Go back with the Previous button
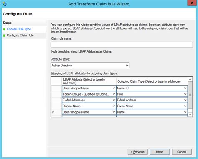Image resolution: width=198 pixels, height=159 pixels. click(138, 152)
